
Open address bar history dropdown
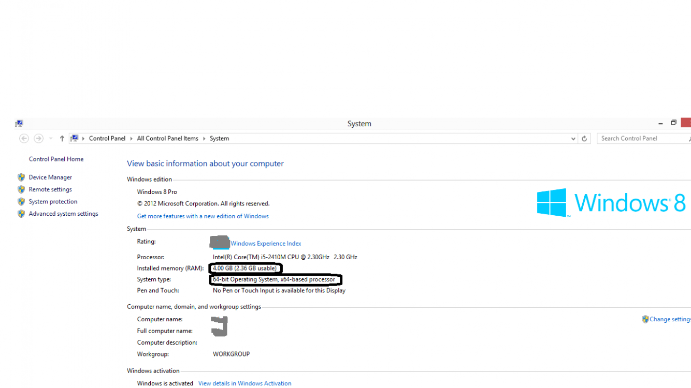[x=573, y=139]
